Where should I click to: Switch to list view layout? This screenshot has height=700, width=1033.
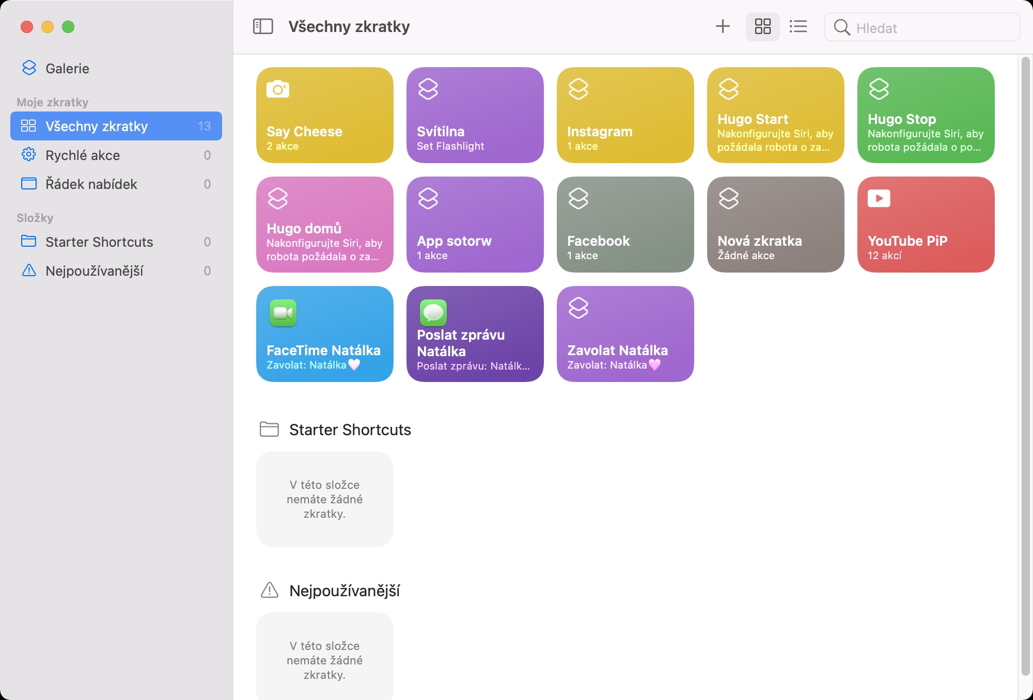tap(798, 26)
